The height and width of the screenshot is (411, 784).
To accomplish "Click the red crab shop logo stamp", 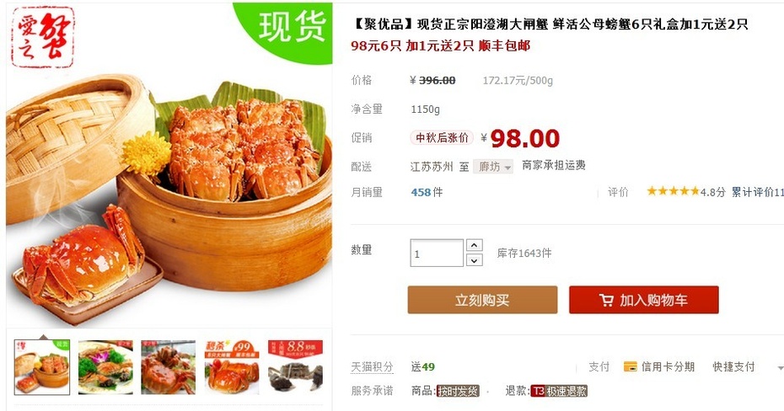I will (x=42, y=36).
